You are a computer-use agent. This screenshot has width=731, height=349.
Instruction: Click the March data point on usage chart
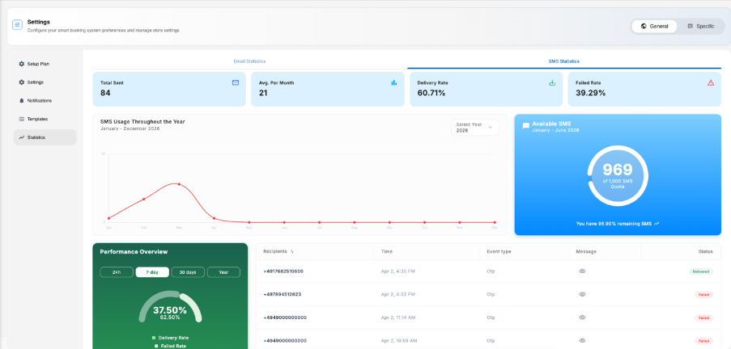(179, 184)
